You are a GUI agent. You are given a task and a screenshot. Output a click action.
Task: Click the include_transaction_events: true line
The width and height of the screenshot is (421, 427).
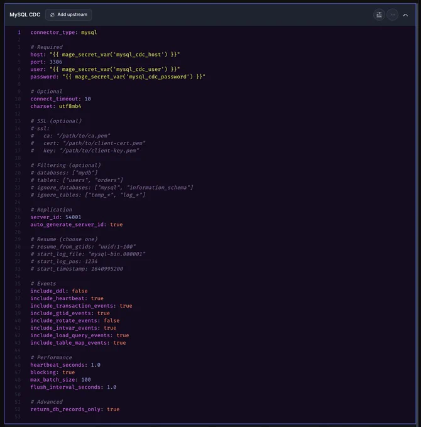click(x=81, y=306)
